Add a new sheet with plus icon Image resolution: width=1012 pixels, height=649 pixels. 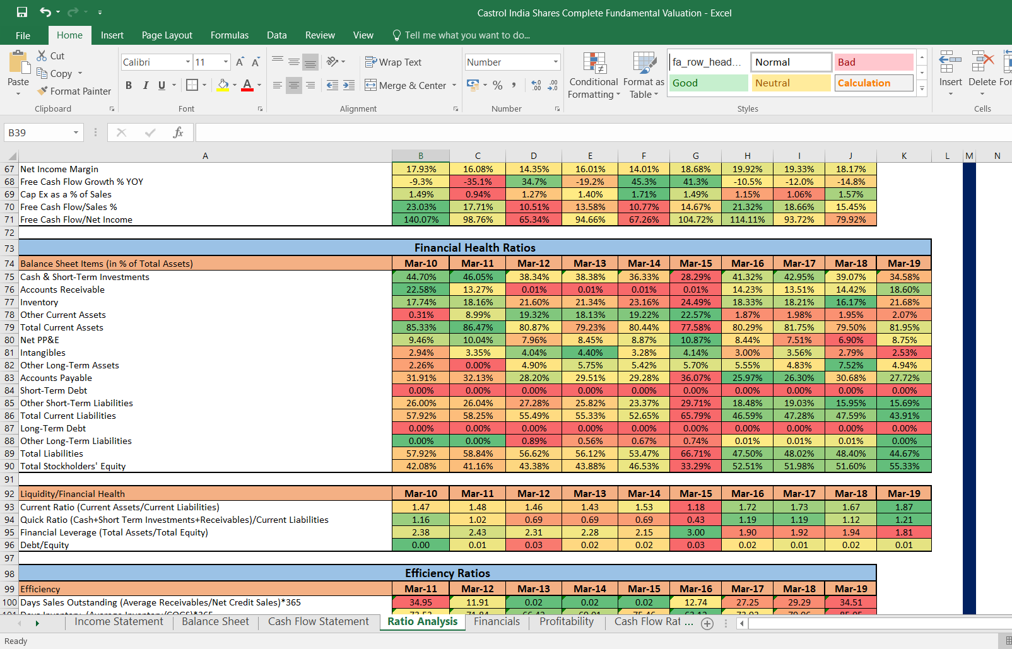click(x=707, y=624)
